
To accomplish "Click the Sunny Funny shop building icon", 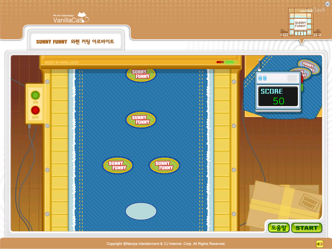I will click(x=301, y=22).
